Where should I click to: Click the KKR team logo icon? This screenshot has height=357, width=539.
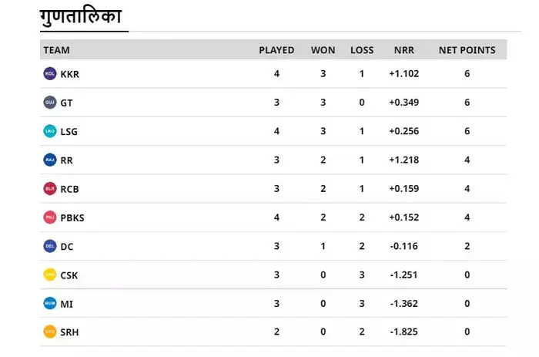point(50,74)
